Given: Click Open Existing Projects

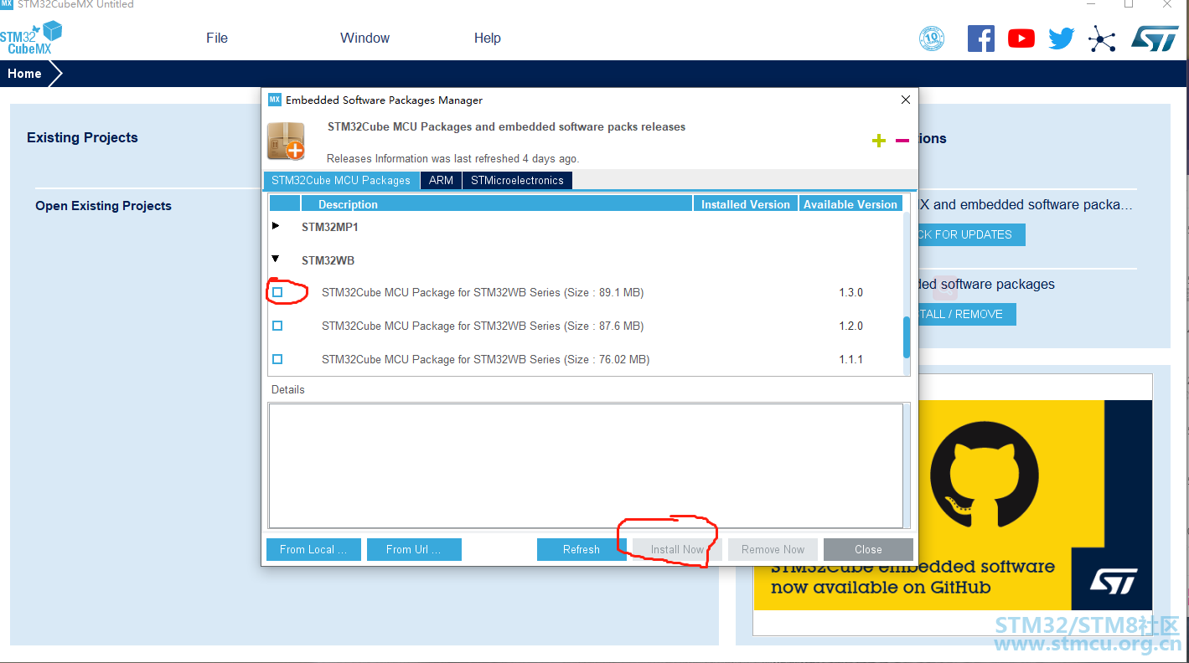Looking at the screenshot, I should pos(103,206).
